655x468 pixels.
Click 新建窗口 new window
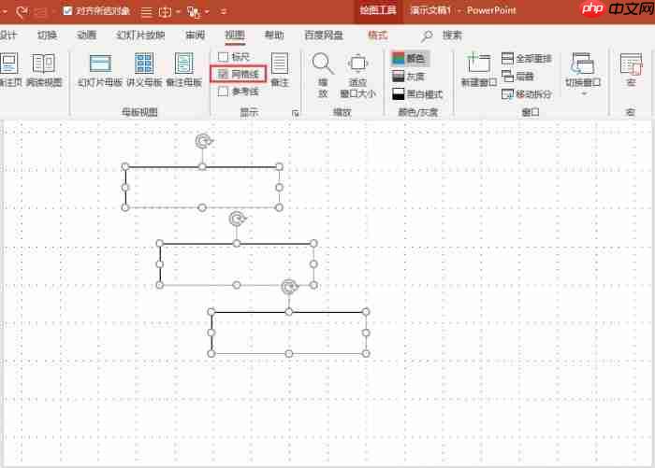[x=479, y=70]
